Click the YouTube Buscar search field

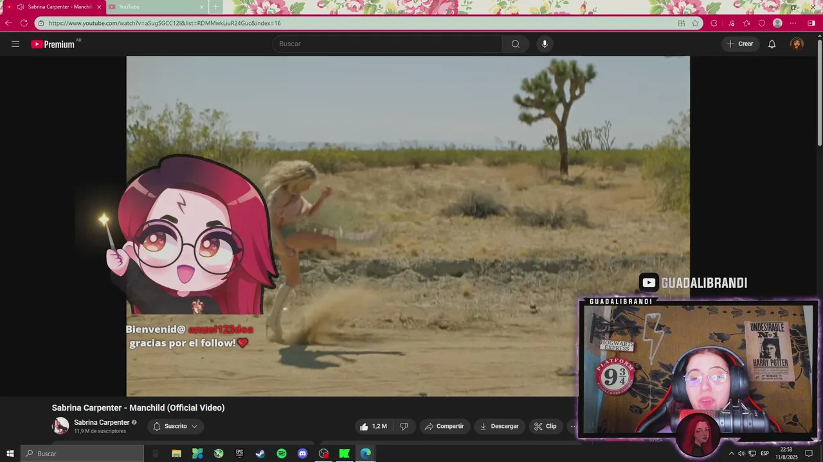click(x=388, y=44)
